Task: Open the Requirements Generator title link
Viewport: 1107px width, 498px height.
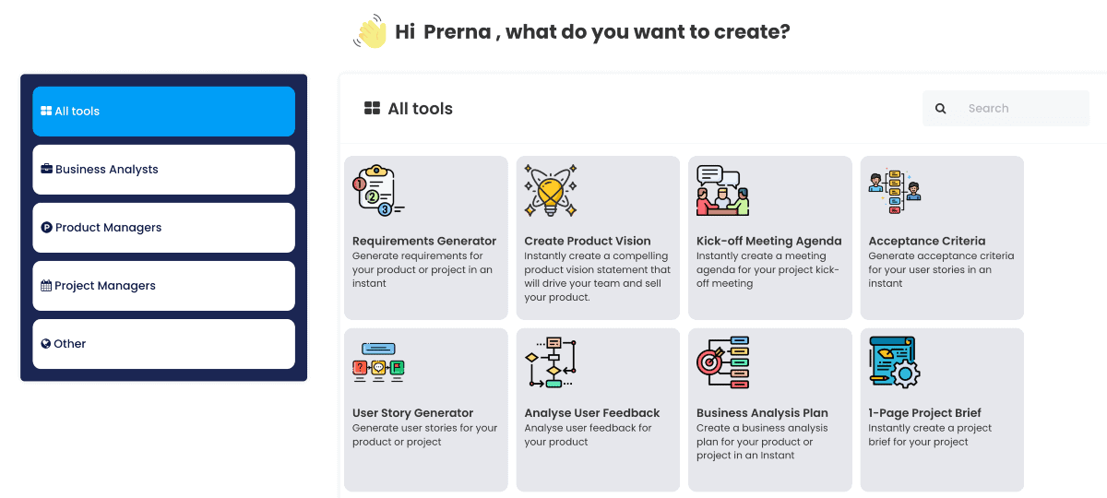Action: [424, 241]
